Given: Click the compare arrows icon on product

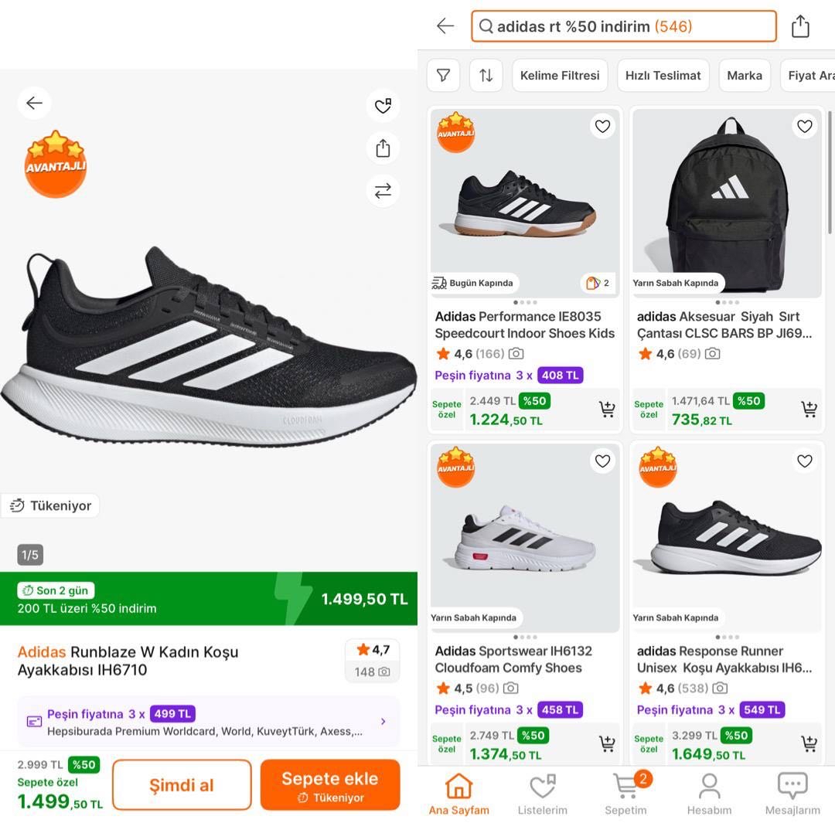Looking at the screenshot, I should click(383, 191).
